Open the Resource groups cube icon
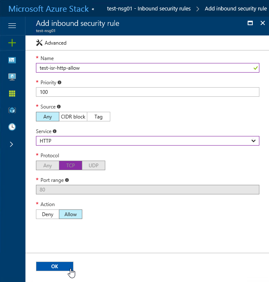Image resolution: width=269 pixels, height=282 pixels. 12,110
